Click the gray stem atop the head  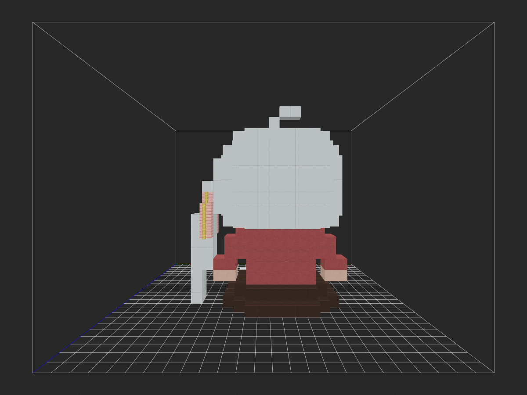point(274,122)
